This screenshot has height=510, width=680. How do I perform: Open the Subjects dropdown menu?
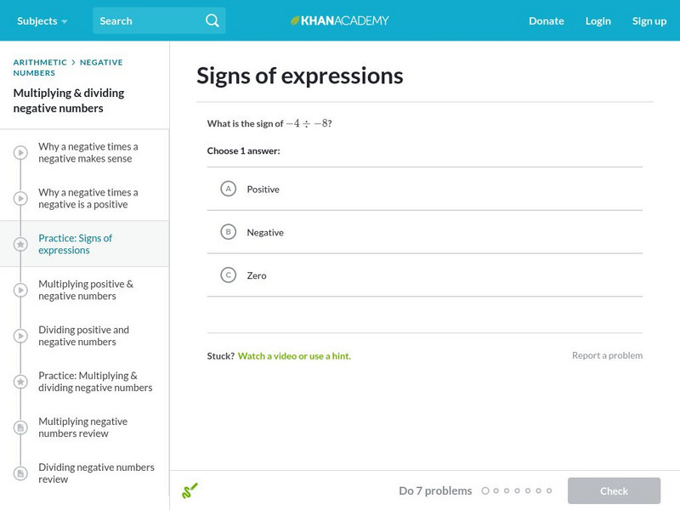[42, 20]
